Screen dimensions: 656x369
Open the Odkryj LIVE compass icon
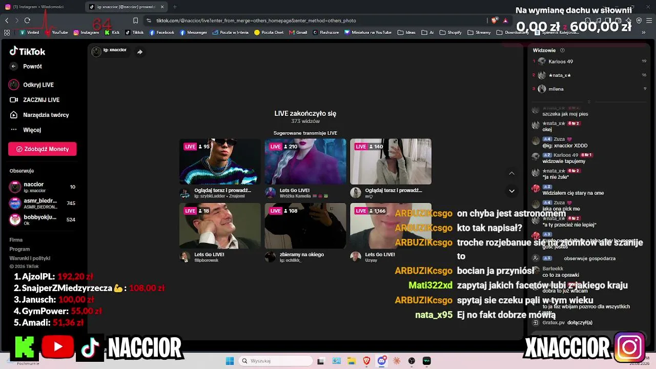coord(14,85)
